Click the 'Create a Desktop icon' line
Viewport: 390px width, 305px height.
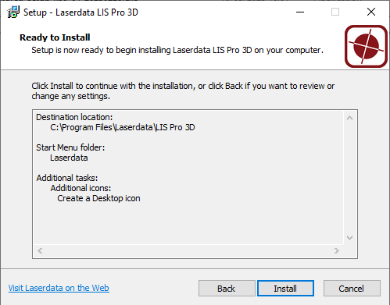tap(98, 198)
